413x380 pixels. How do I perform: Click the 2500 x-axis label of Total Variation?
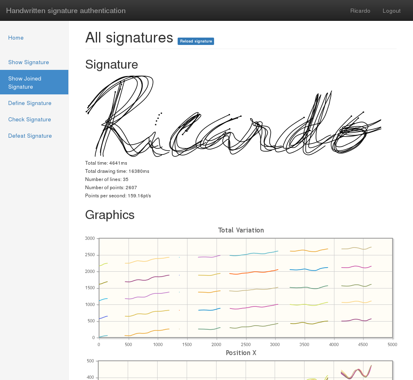(x=246, y=344)
